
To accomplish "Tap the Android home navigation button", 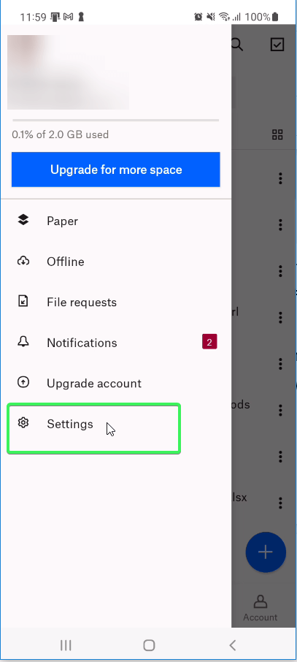I will [x=149, y=644].
